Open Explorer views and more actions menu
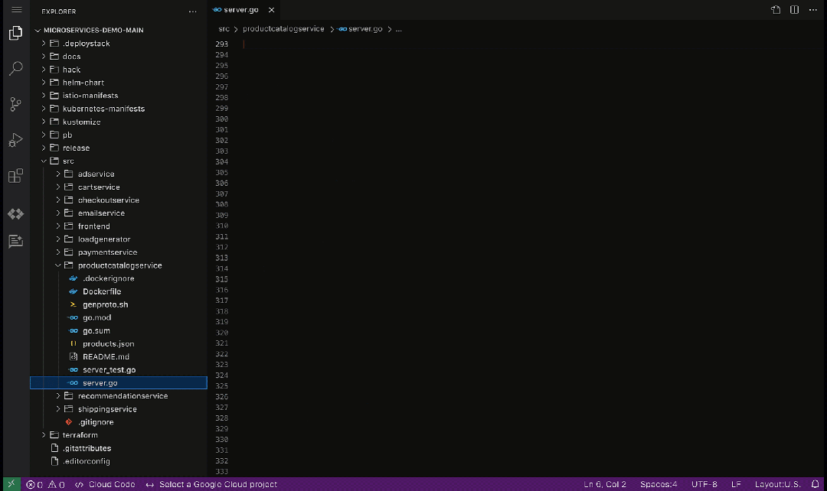The height and width of the screenshot is (491, 827). point(192,11)
